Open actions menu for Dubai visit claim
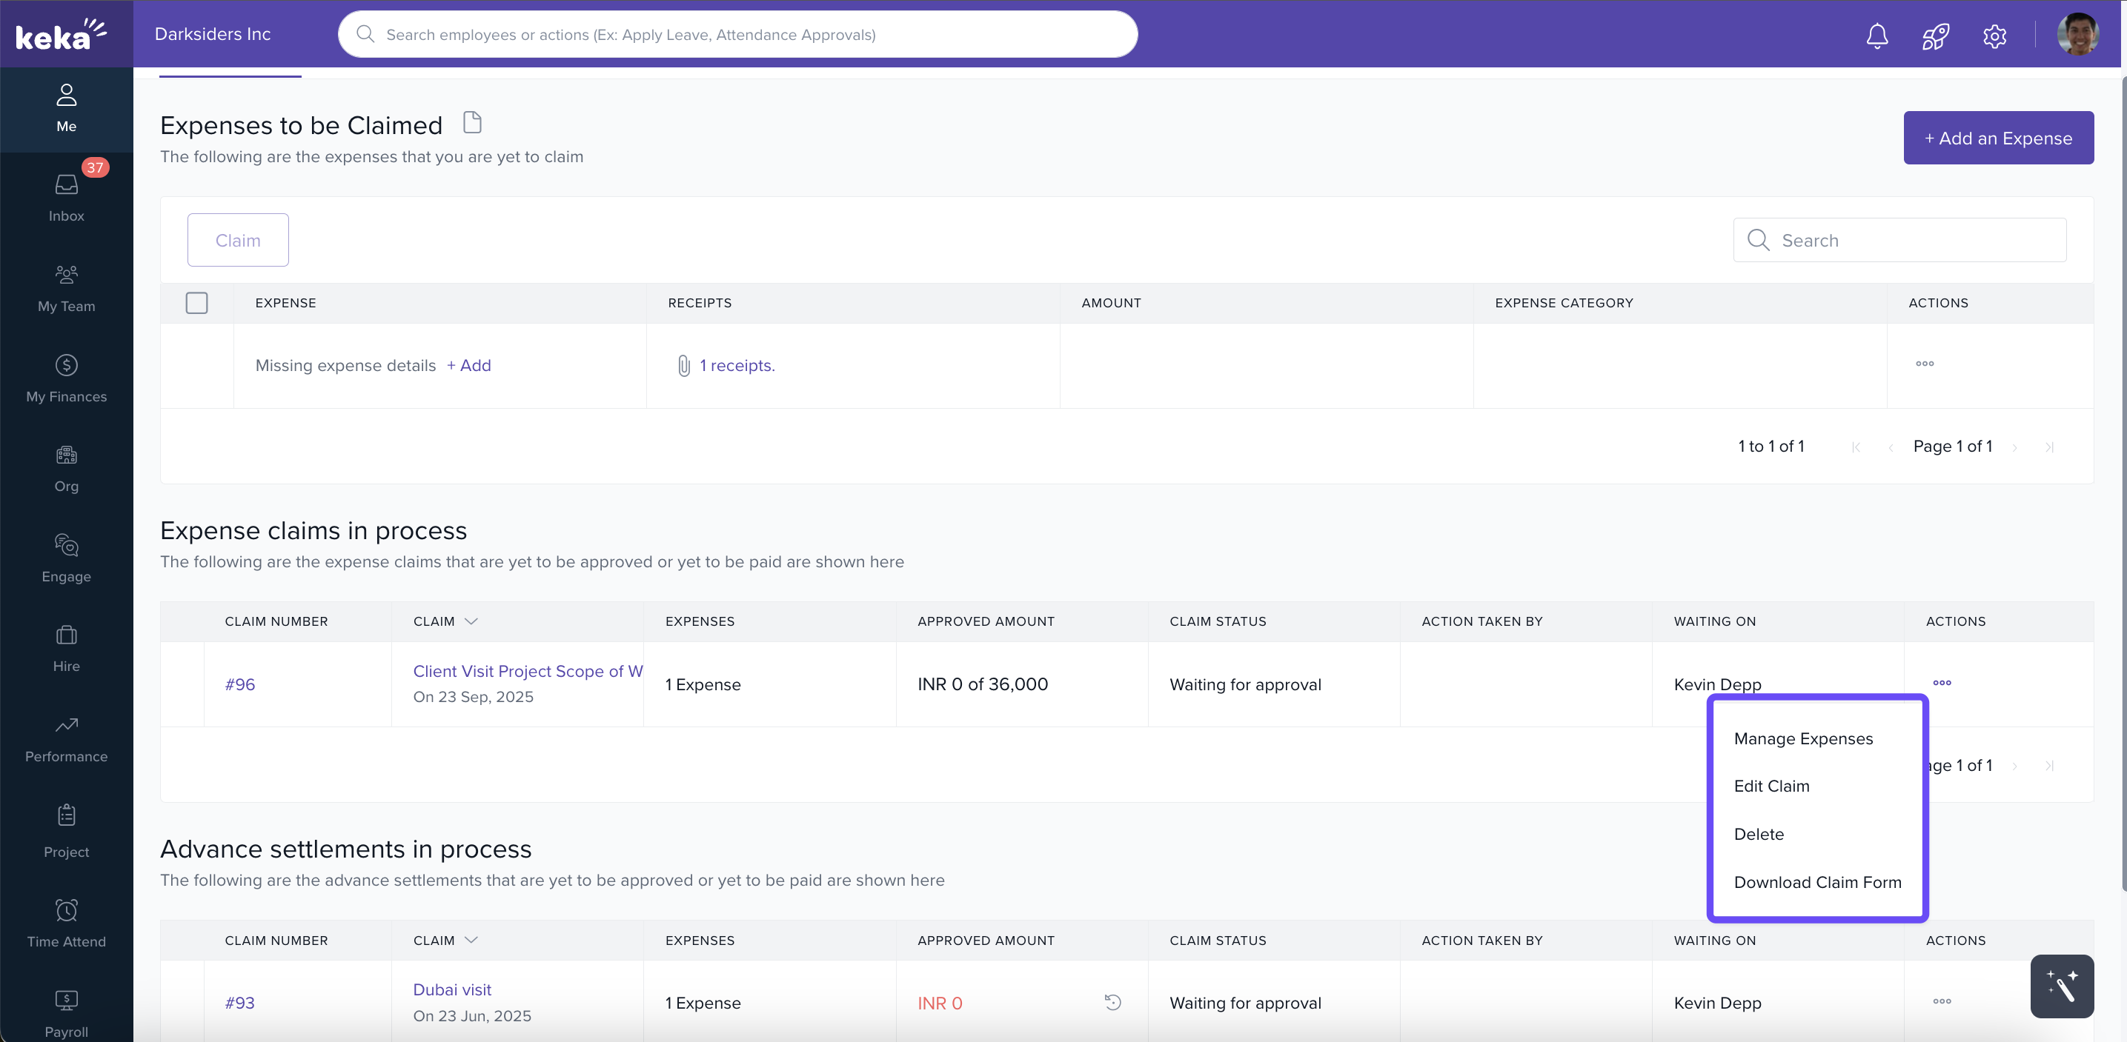Screen dimensions: 2127x1042 [1941, 1001]
